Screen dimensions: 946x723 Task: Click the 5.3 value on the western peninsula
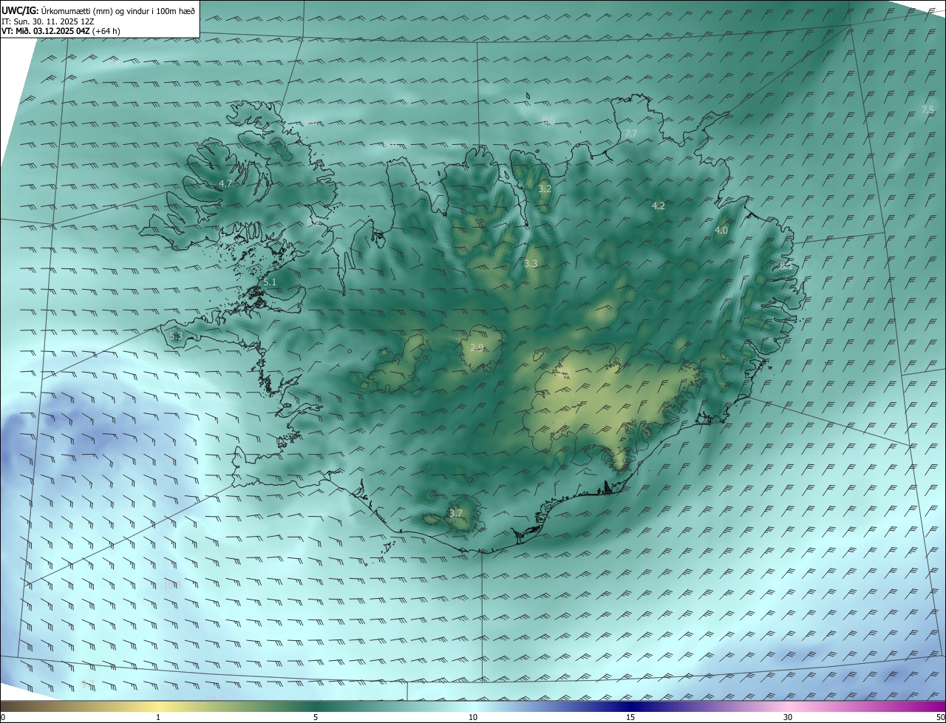coord(176,336)
